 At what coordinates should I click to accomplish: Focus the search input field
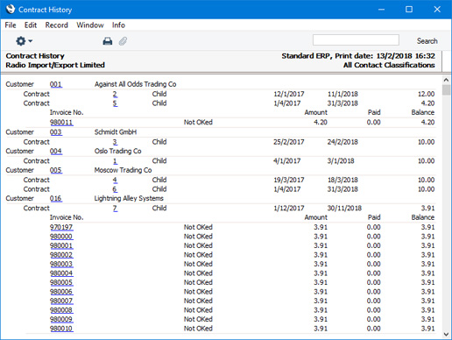[356, 40]
